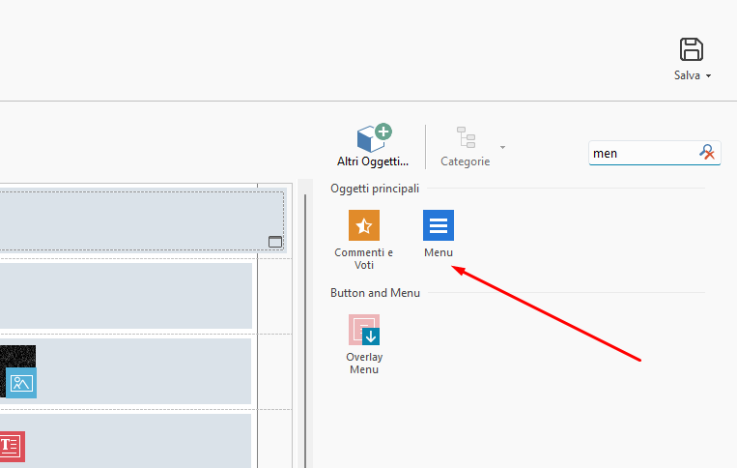The height and width of the screenshot is (468, 737).
Task: Click the Salva floppy disk icon
Action: [692, 50]
